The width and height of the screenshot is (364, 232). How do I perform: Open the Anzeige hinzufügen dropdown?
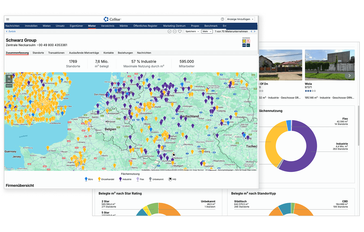240,19
